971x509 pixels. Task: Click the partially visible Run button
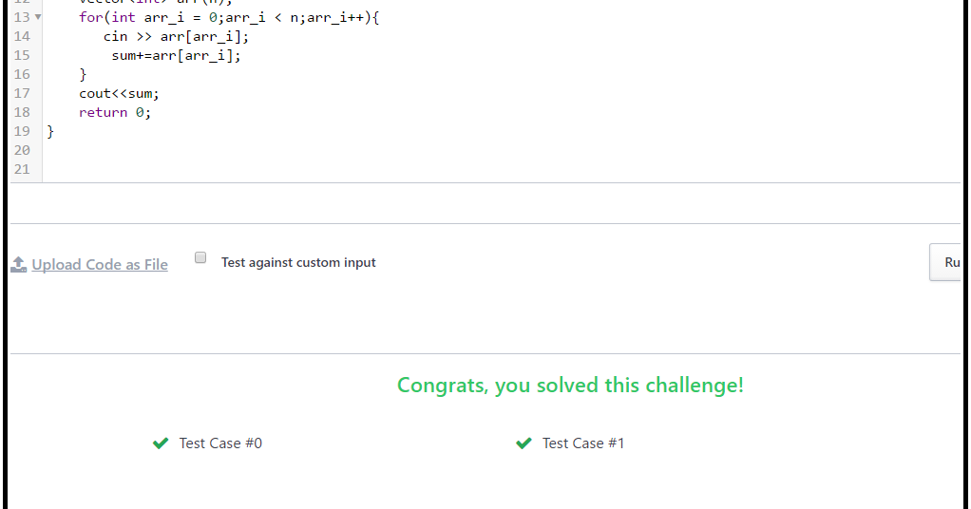click(945, 262)
